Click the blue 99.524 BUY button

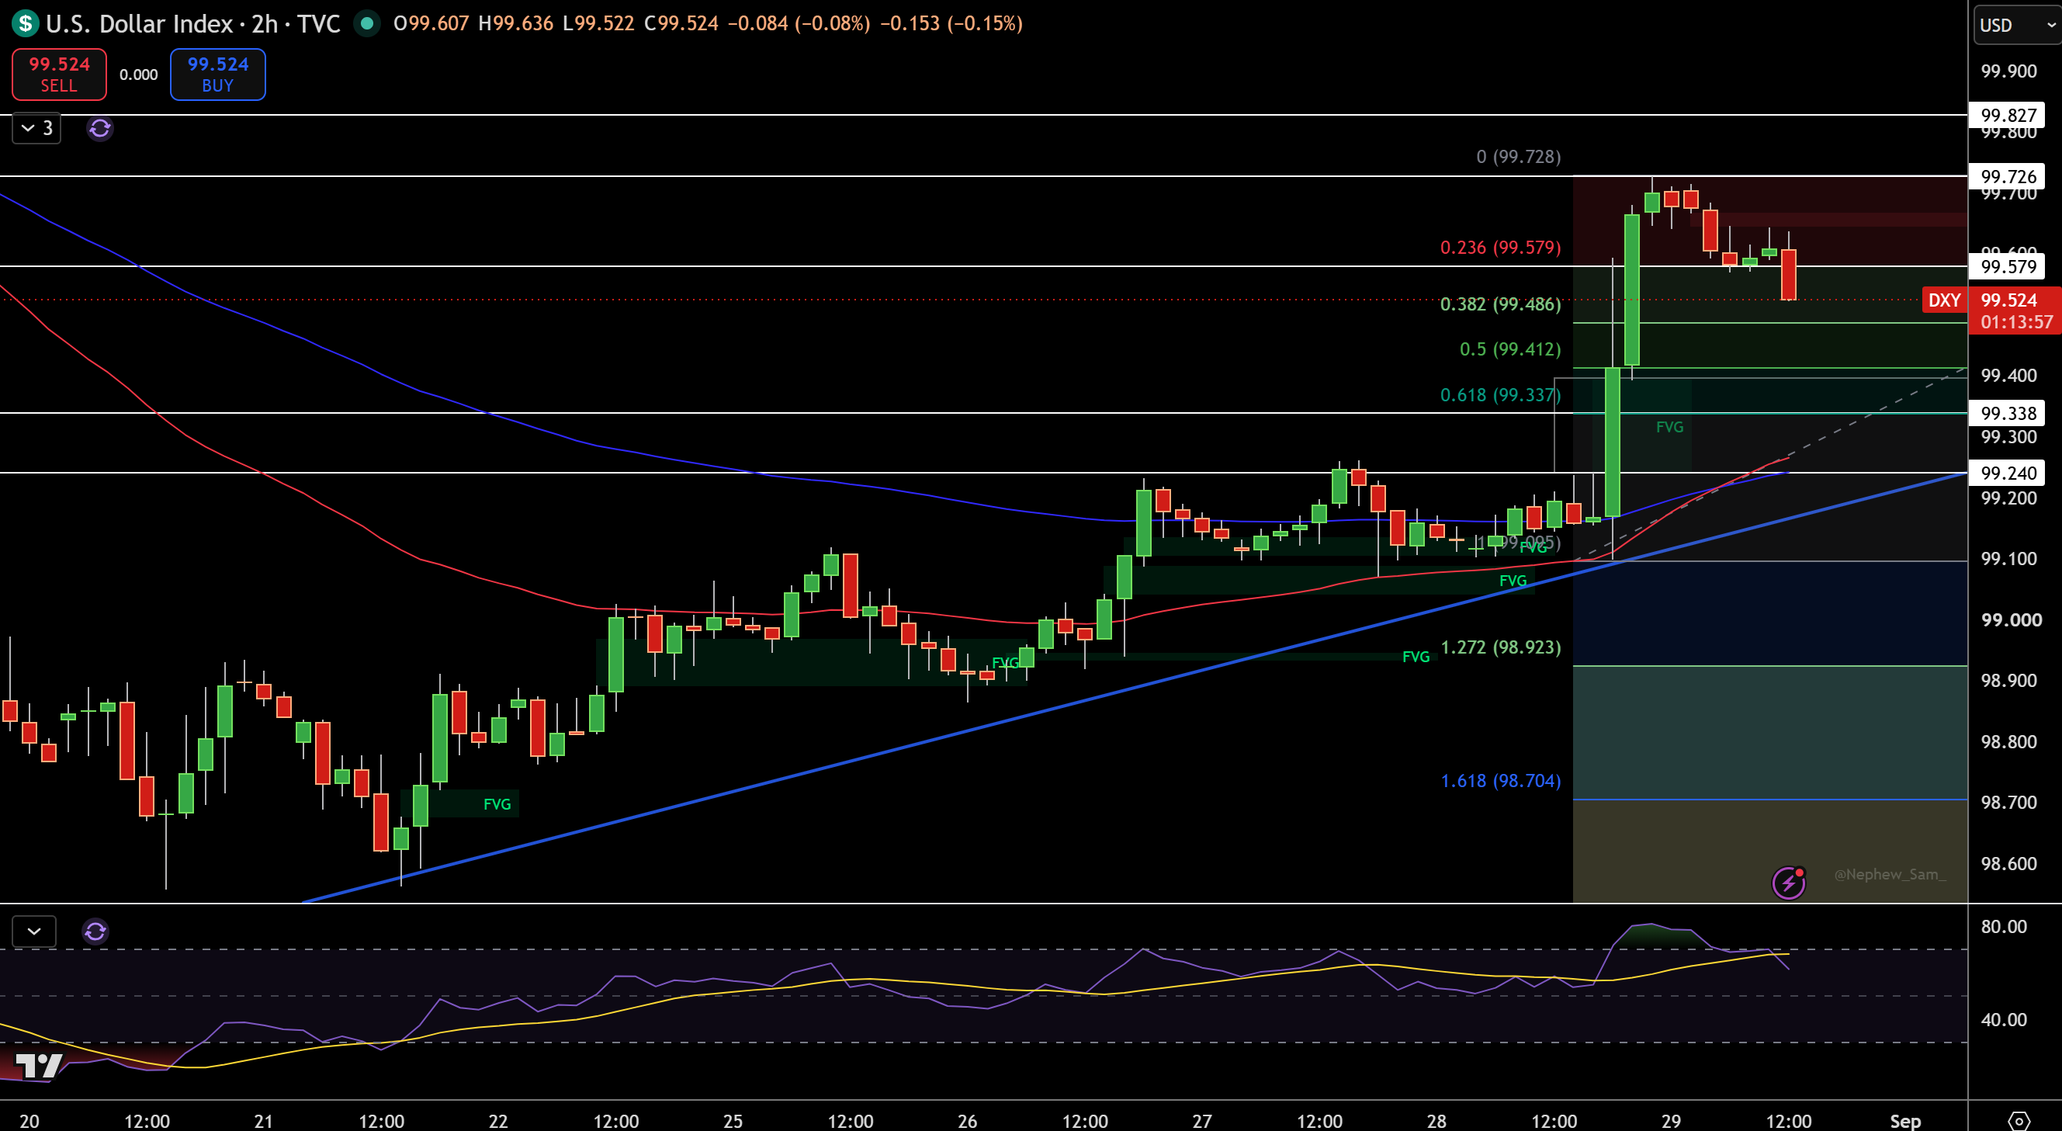click(x=218, y=75)
